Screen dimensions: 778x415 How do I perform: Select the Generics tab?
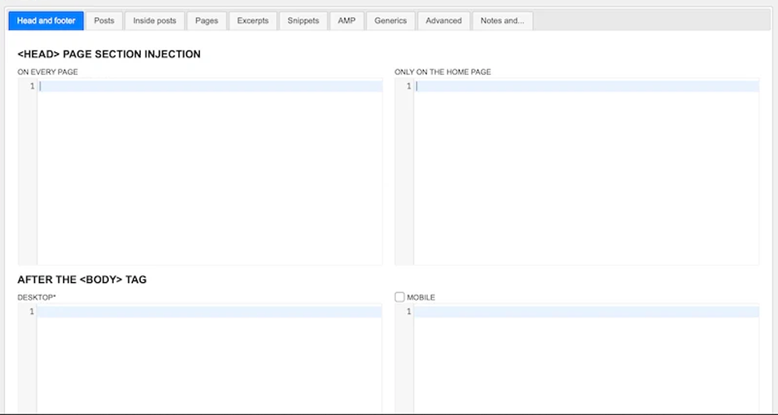pos(391,21)
